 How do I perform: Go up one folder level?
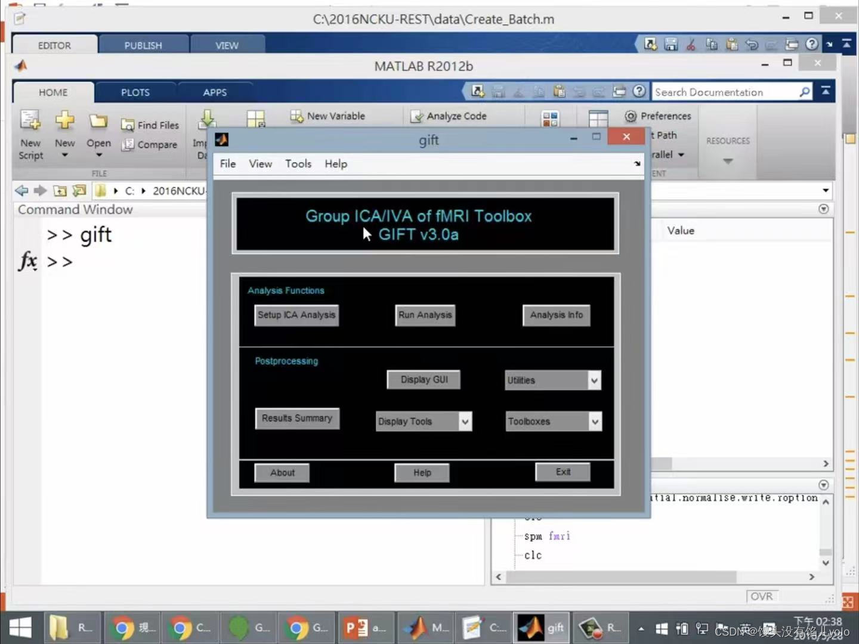point(60,191)
